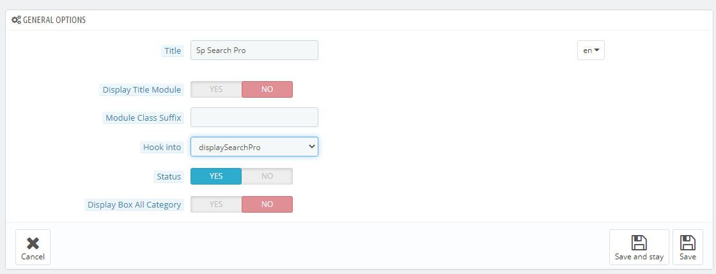Click the Title field label
Image resolution: width=716 pixels, height=274 pixels.
click(x=173, y=50)
